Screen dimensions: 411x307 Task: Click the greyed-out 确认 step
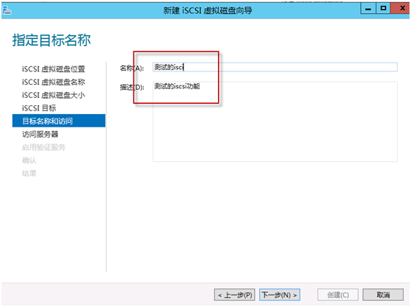[29, 160]
